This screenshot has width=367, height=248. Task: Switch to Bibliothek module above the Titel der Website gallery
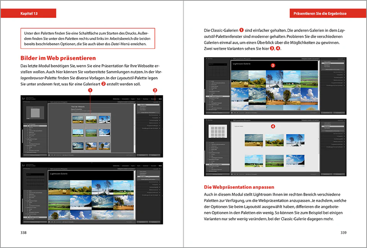116,99
